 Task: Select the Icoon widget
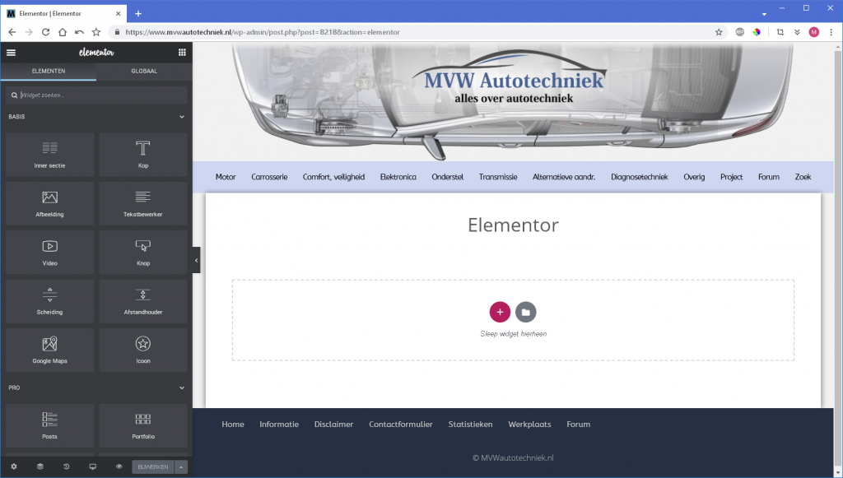[143, 350]
